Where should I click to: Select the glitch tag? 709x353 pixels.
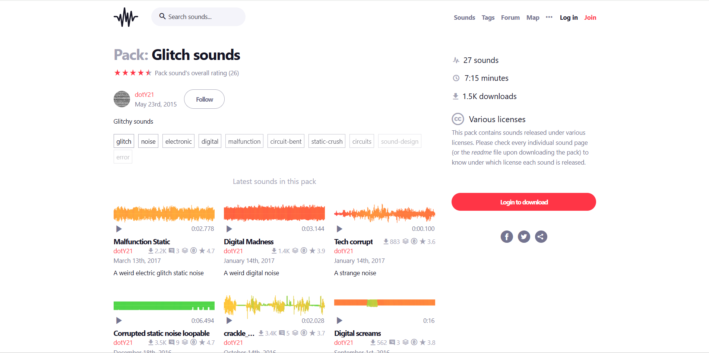[x=123, y=141]
